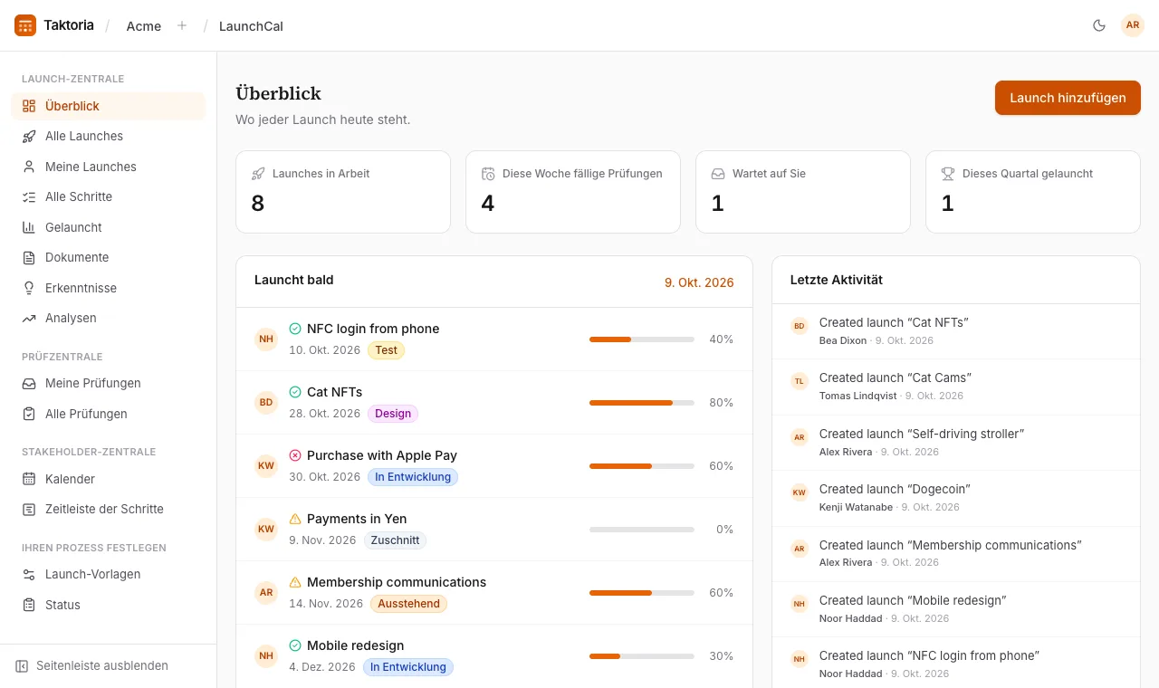Click the Created launch “Self-driving stroller” entry
This screenshot has height=688, width=1159.
pos(955,443)
